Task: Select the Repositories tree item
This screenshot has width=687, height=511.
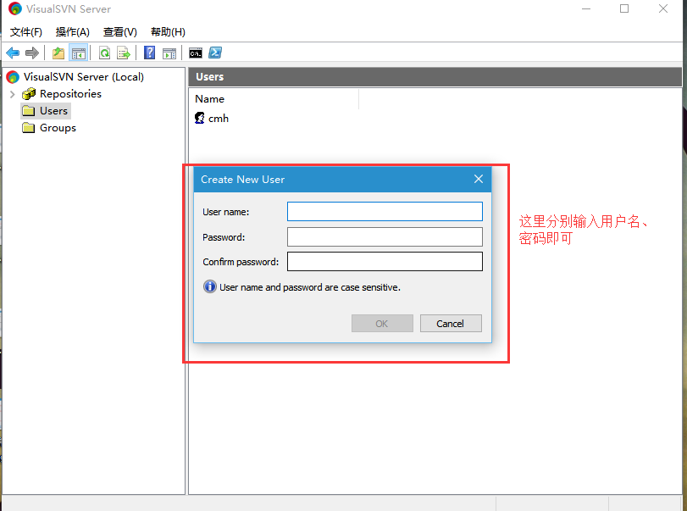Action: (70, 94)
